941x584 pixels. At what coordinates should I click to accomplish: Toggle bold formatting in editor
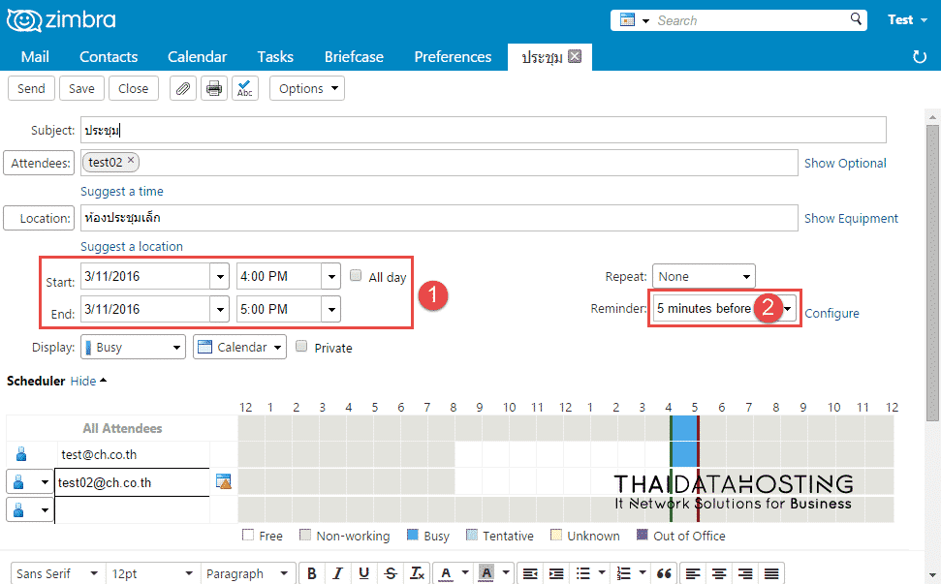[x=312, y=573]
